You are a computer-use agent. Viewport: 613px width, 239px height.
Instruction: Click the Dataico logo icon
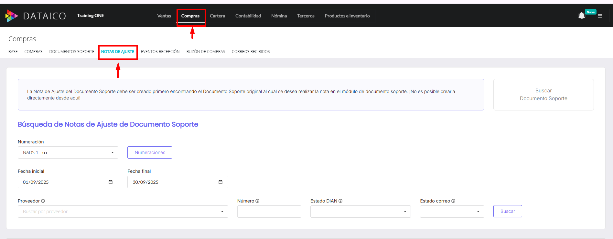pyautogui.click(x=12, y=16)
